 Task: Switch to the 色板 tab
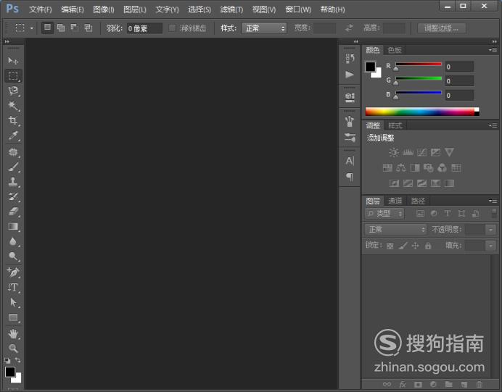tap(395, 50)
